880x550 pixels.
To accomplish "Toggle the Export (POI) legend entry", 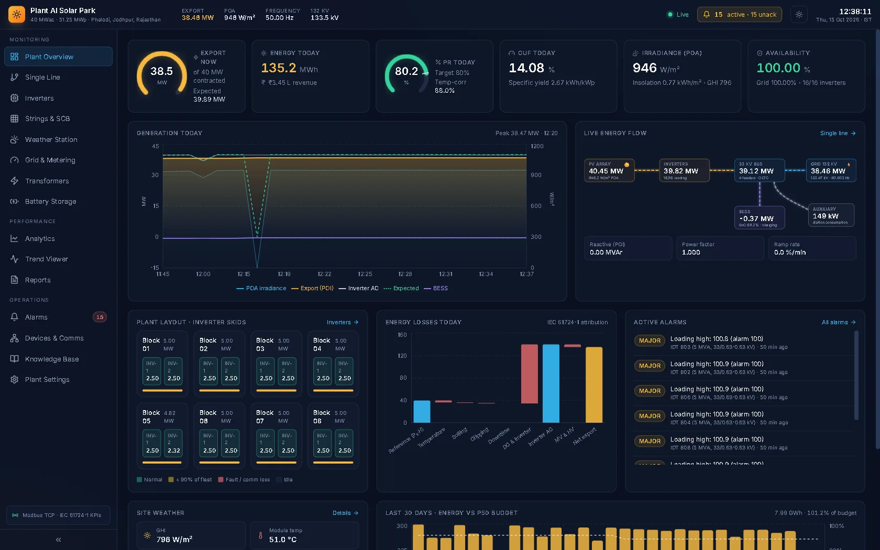I will (x=312, y=288).
